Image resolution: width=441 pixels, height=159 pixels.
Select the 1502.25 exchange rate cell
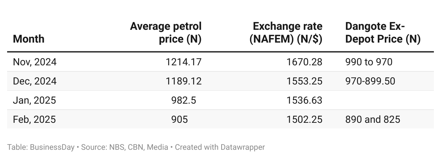[x=304, y=119]
